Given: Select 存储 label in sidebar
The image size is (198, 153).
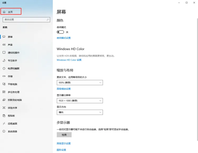Looking at the screenshot, I should tap(10, 76).
